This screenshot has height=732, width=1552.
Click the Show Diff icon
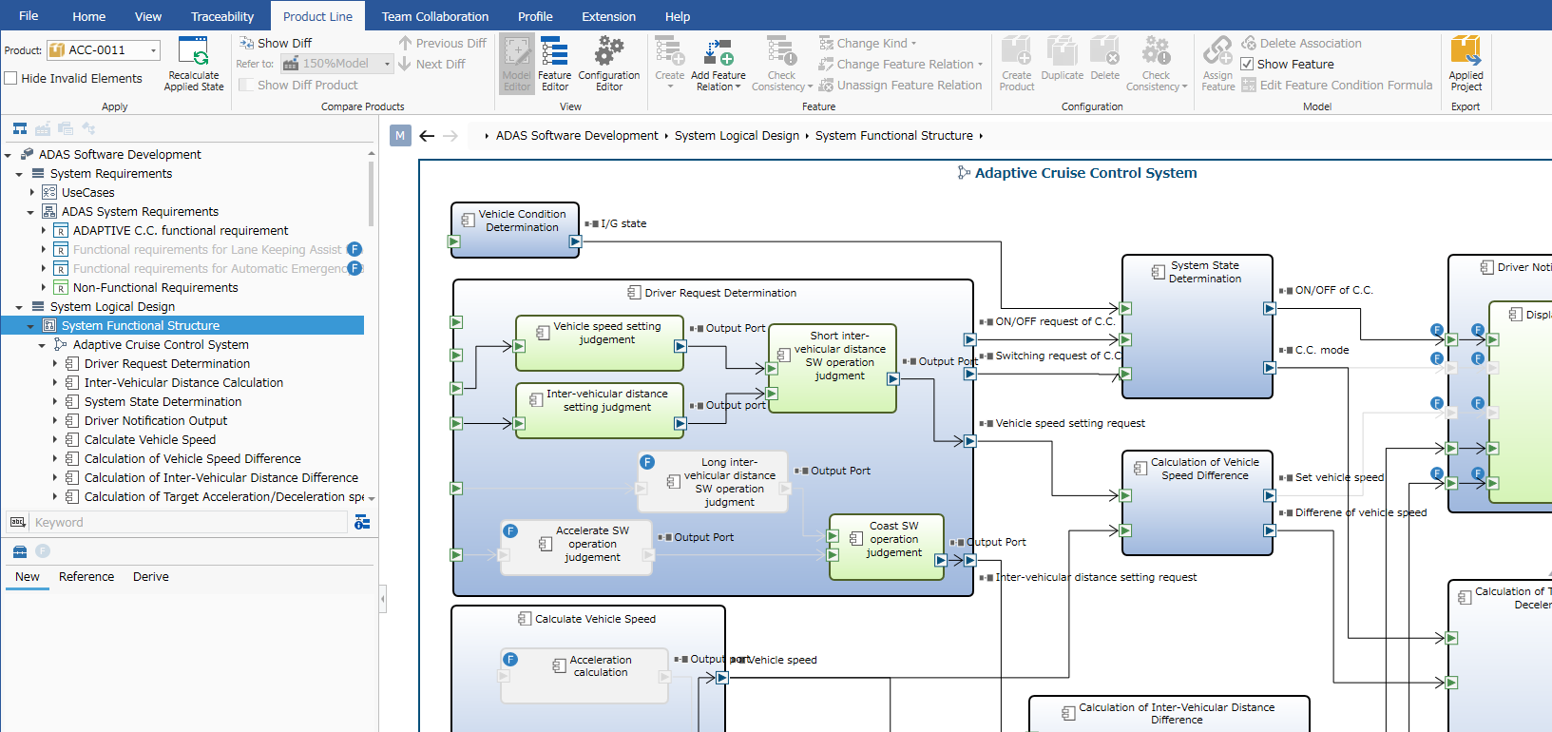point(246,43)
